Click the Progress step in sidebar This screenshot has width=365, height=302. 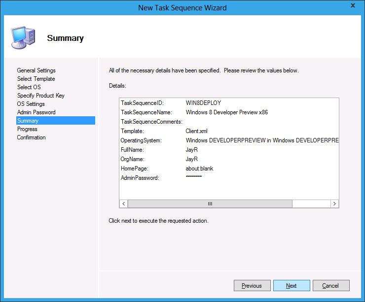[27, 129]
